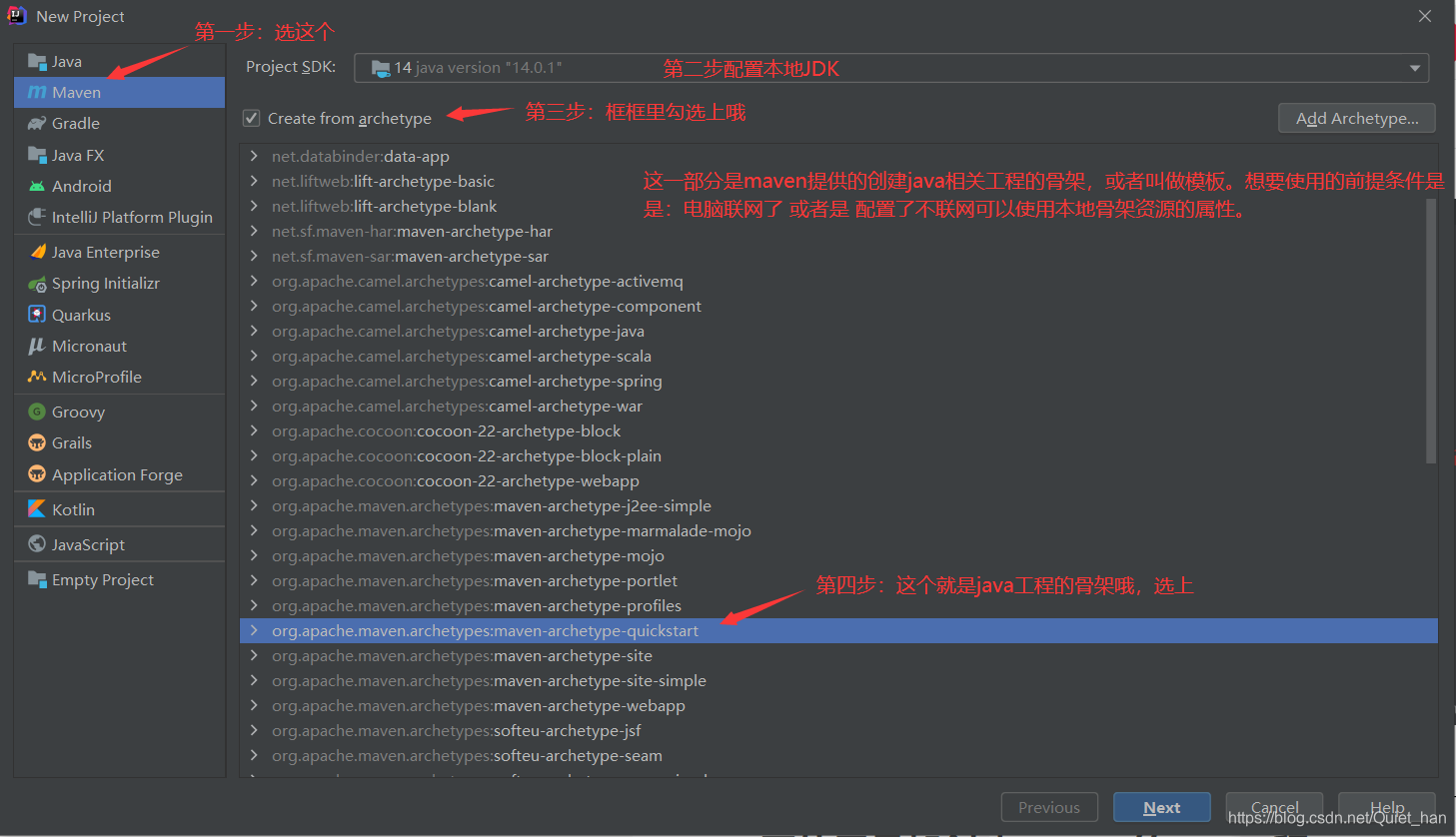
Task: Click the Kotlin logo icon
Action: [37, 508]
